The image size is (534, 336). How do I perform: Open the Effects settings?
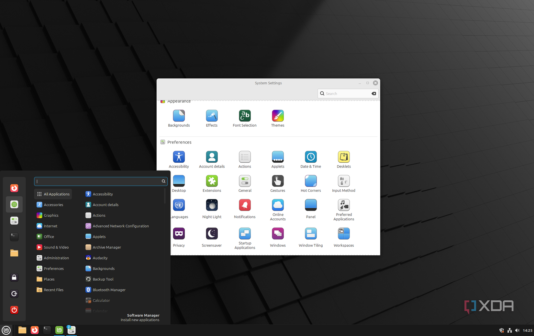212,118
